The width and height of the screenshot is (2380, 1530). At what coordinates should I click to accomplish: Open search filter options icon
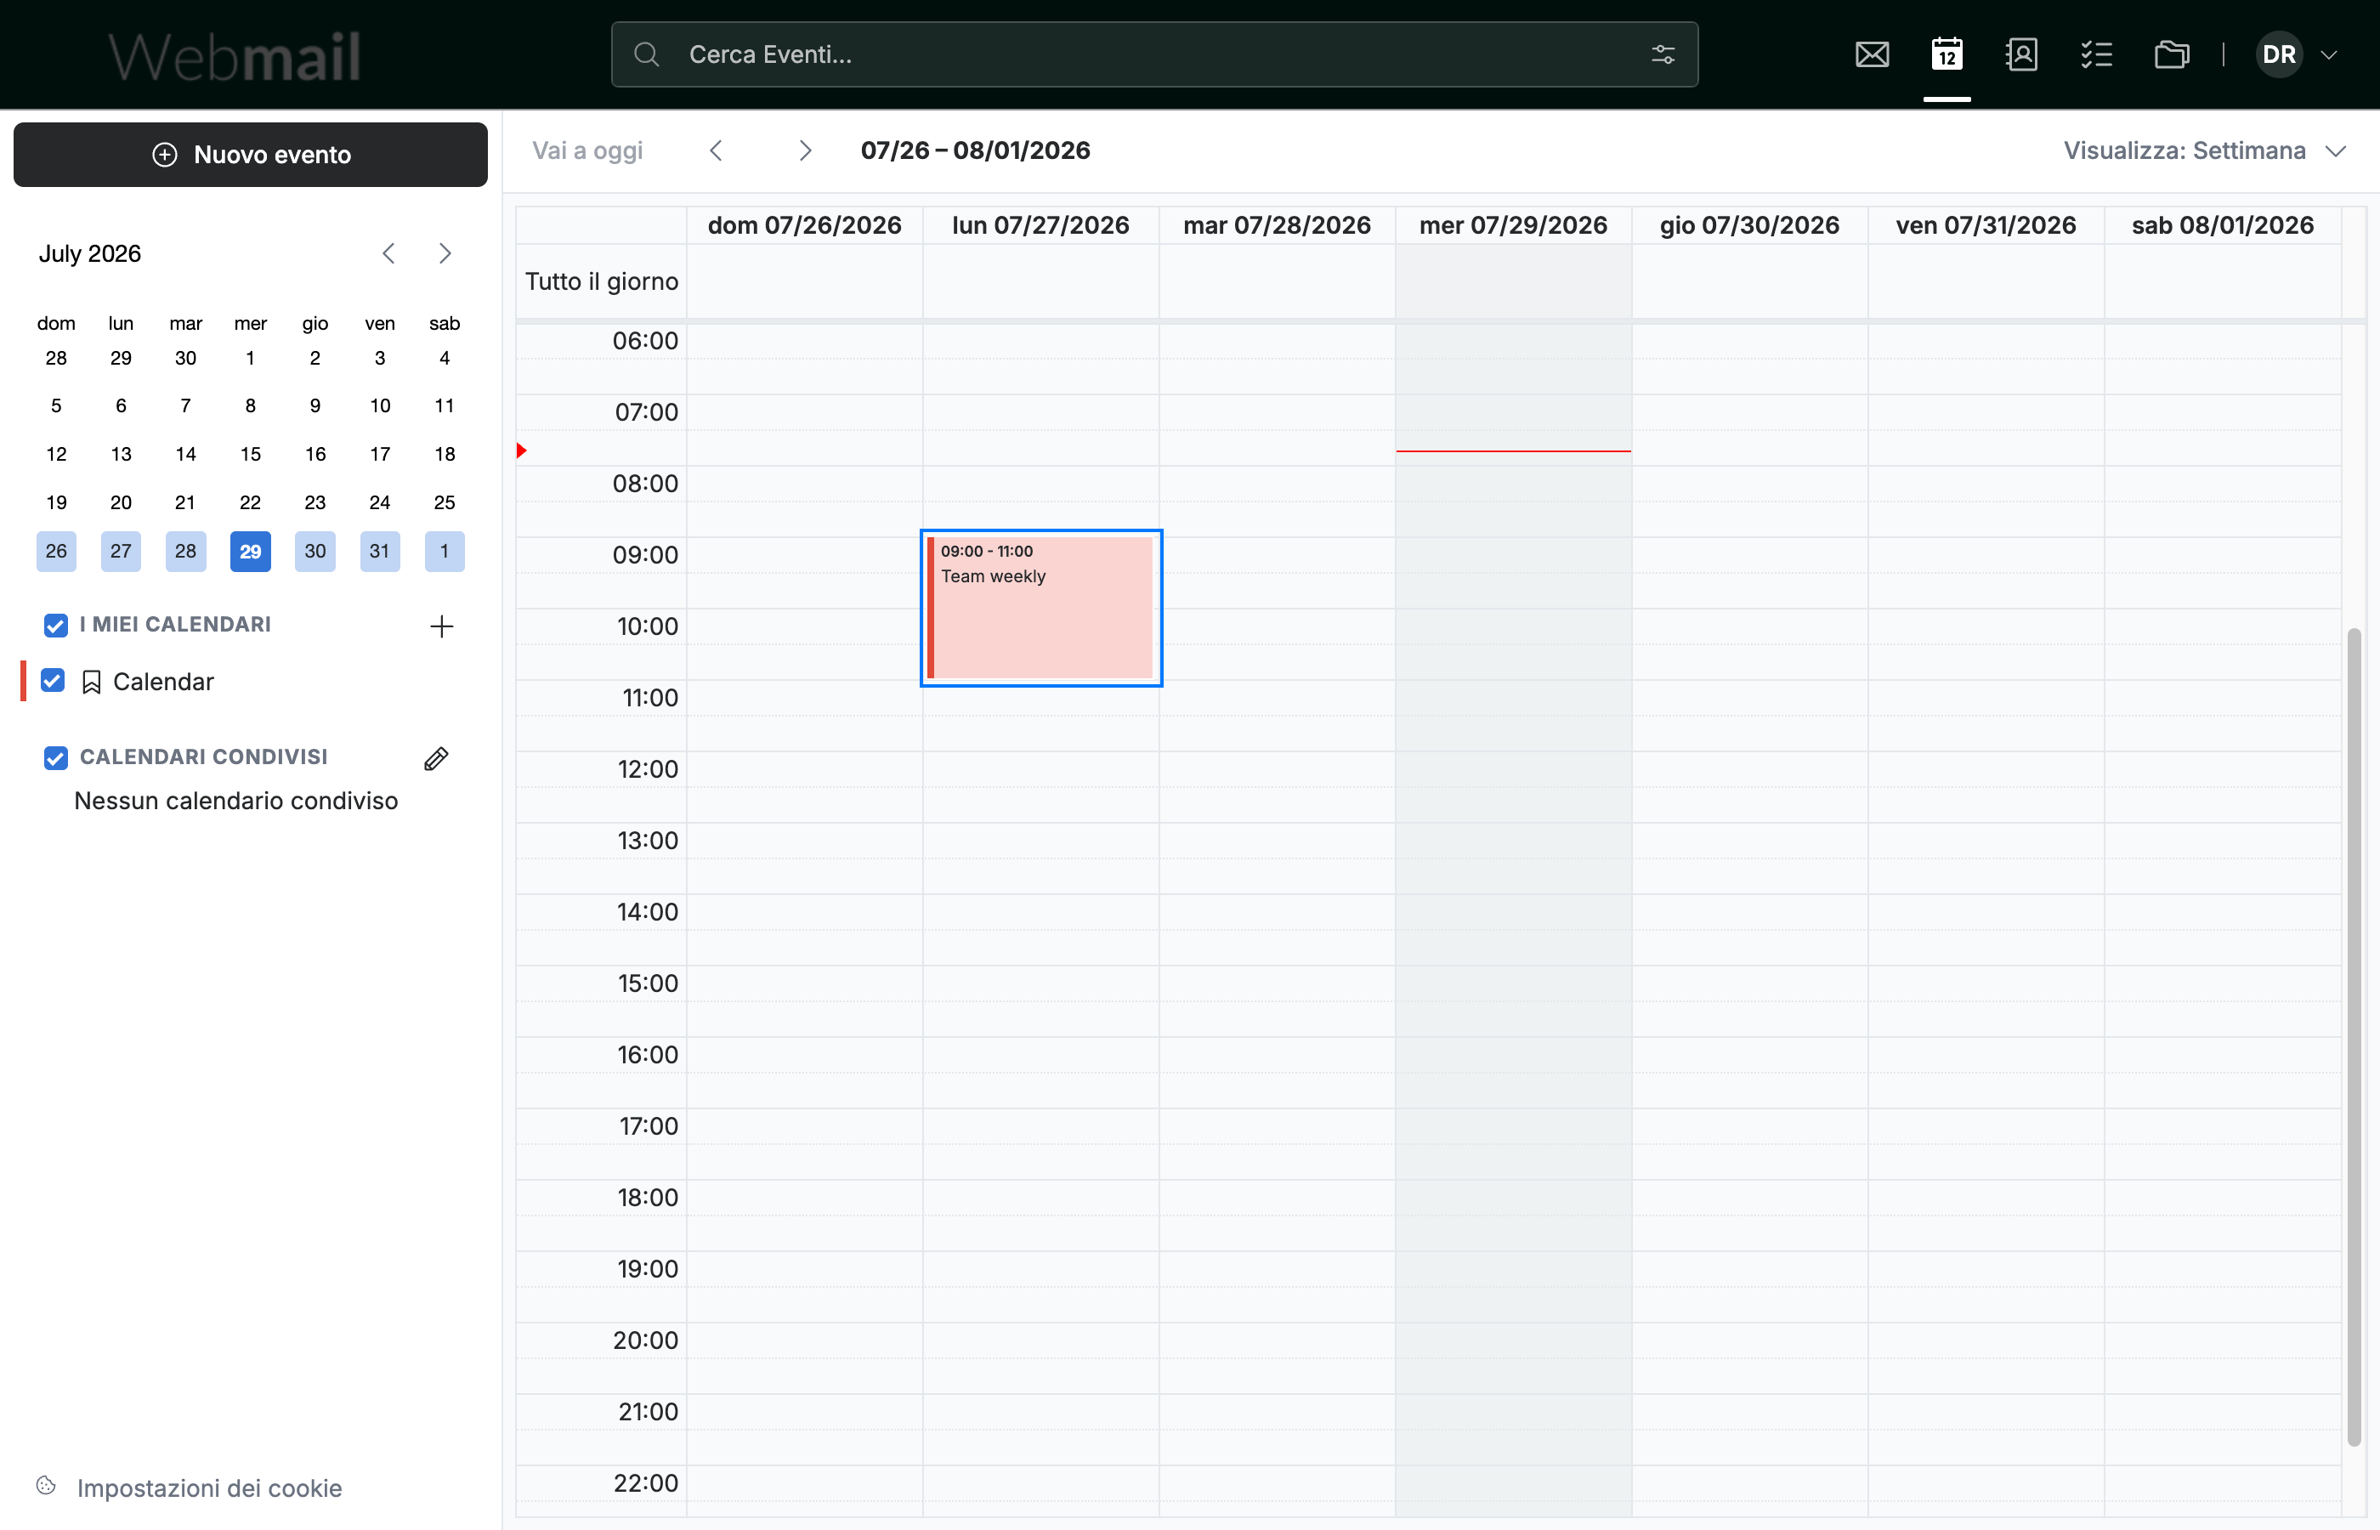1663,54
